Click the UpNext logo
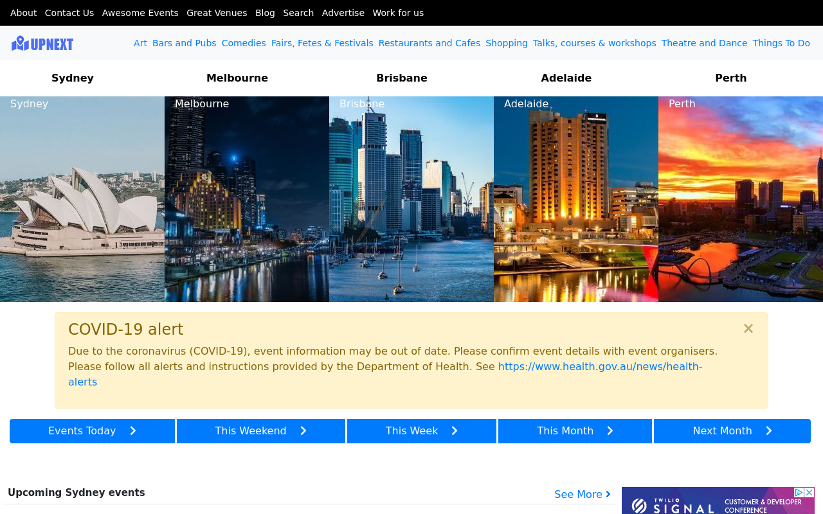Image resolution: width=823 pixels, height=514 pixels. pos(42,43)
